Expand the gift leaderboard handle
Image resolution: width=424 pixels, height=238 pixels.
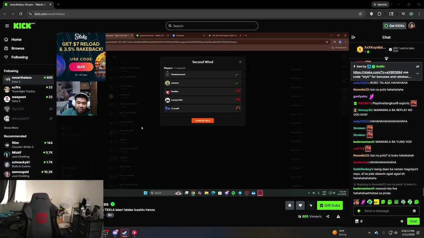pos(386,59)
